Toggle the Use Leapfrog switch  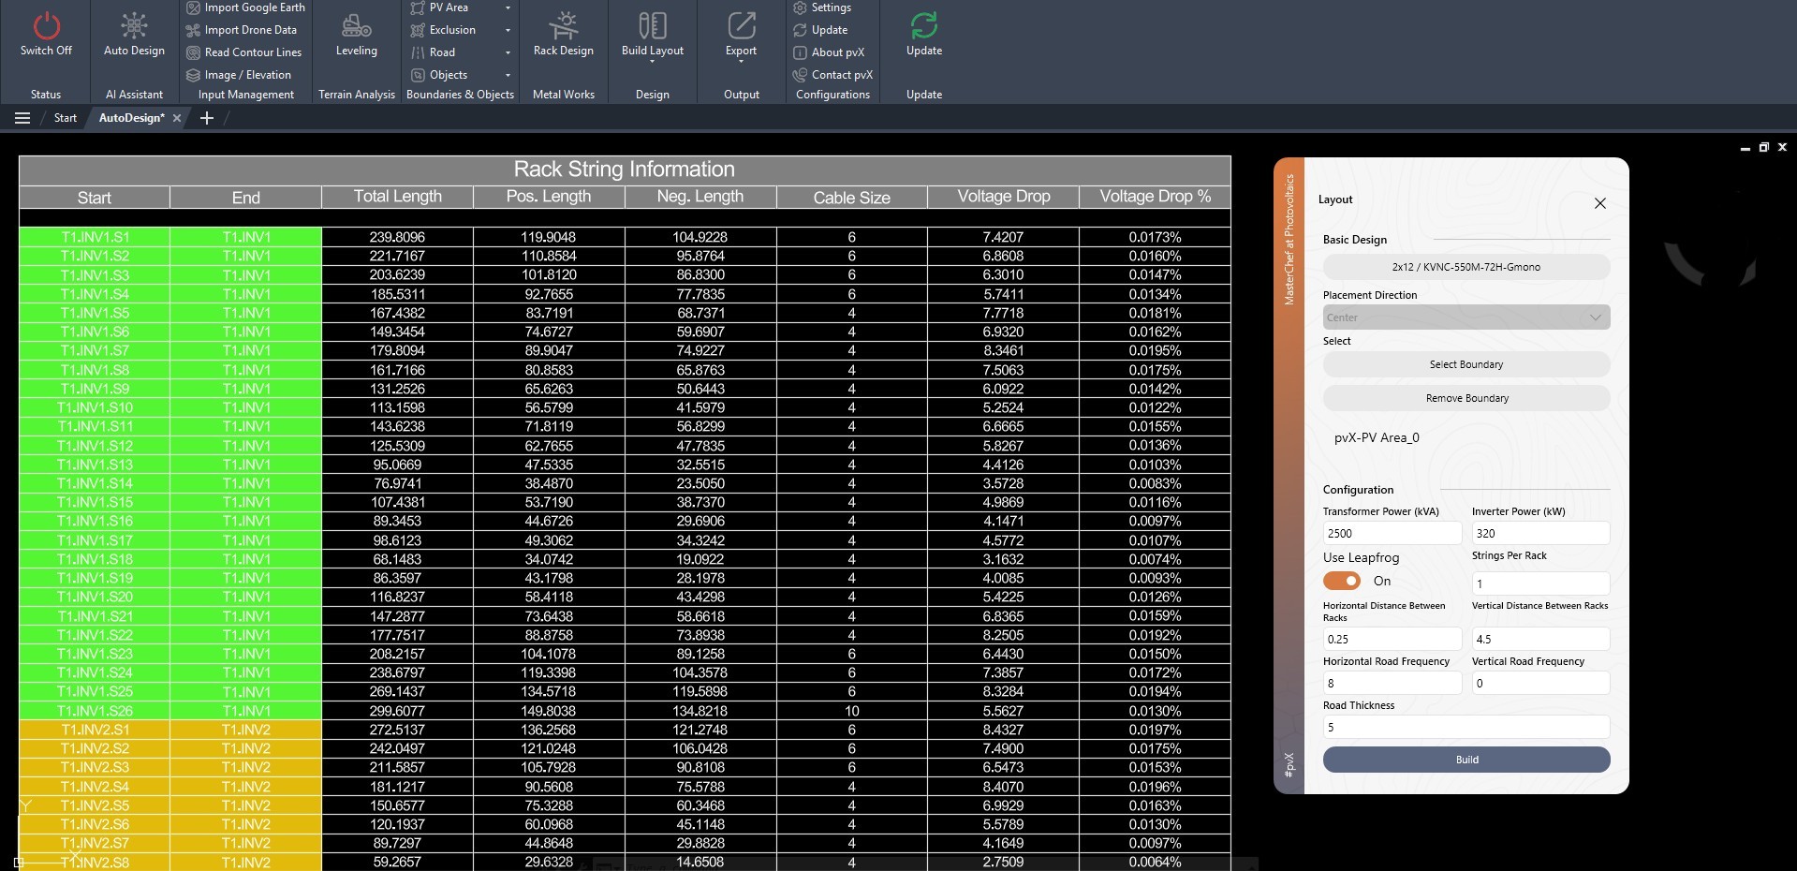(1342, 581)
